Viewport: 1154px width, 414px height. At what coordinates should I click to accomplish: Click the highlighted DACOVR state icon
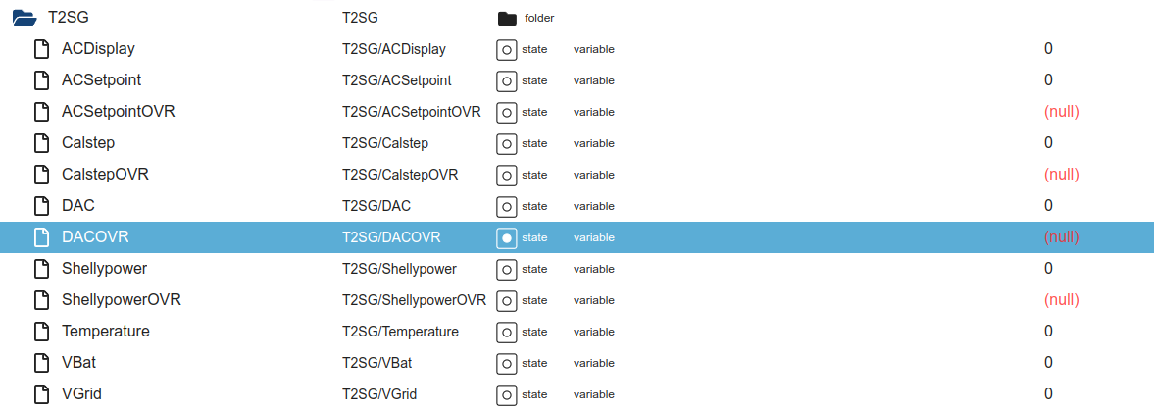(x=506, y=238)
